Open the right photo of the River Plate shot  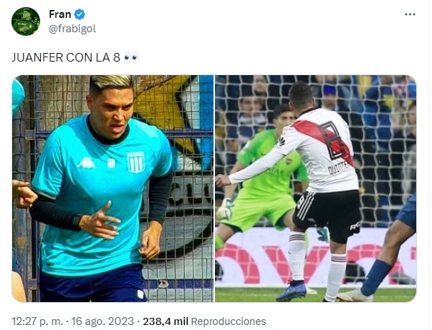point(316,188)
